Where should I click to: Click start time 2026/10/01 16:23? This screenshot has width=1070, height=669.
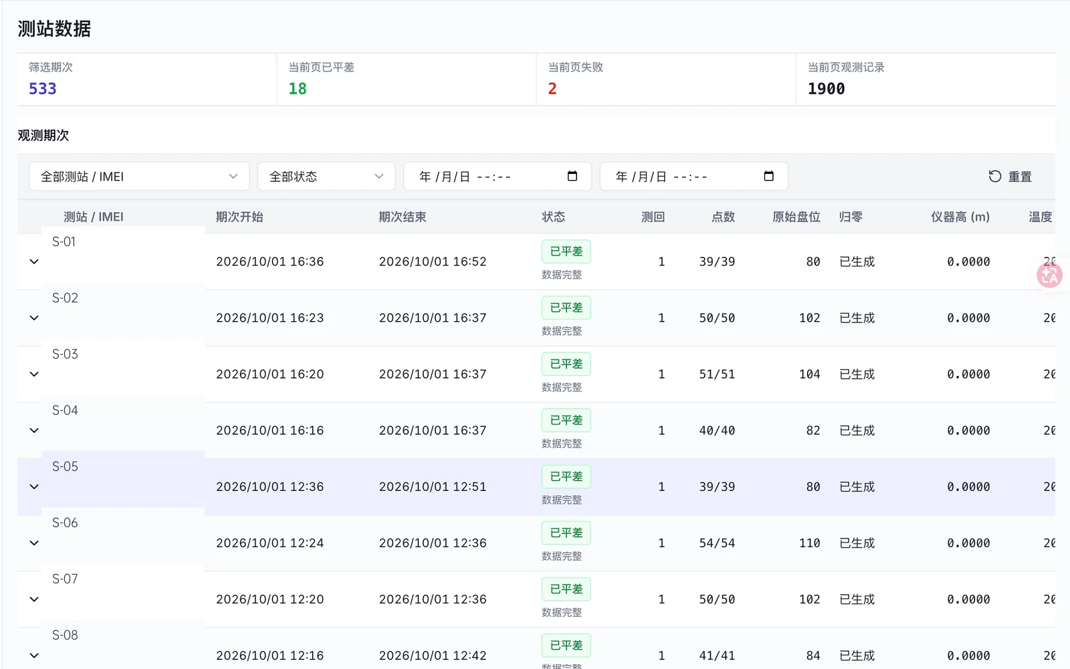pyautogui.click(x=270, y=318)
